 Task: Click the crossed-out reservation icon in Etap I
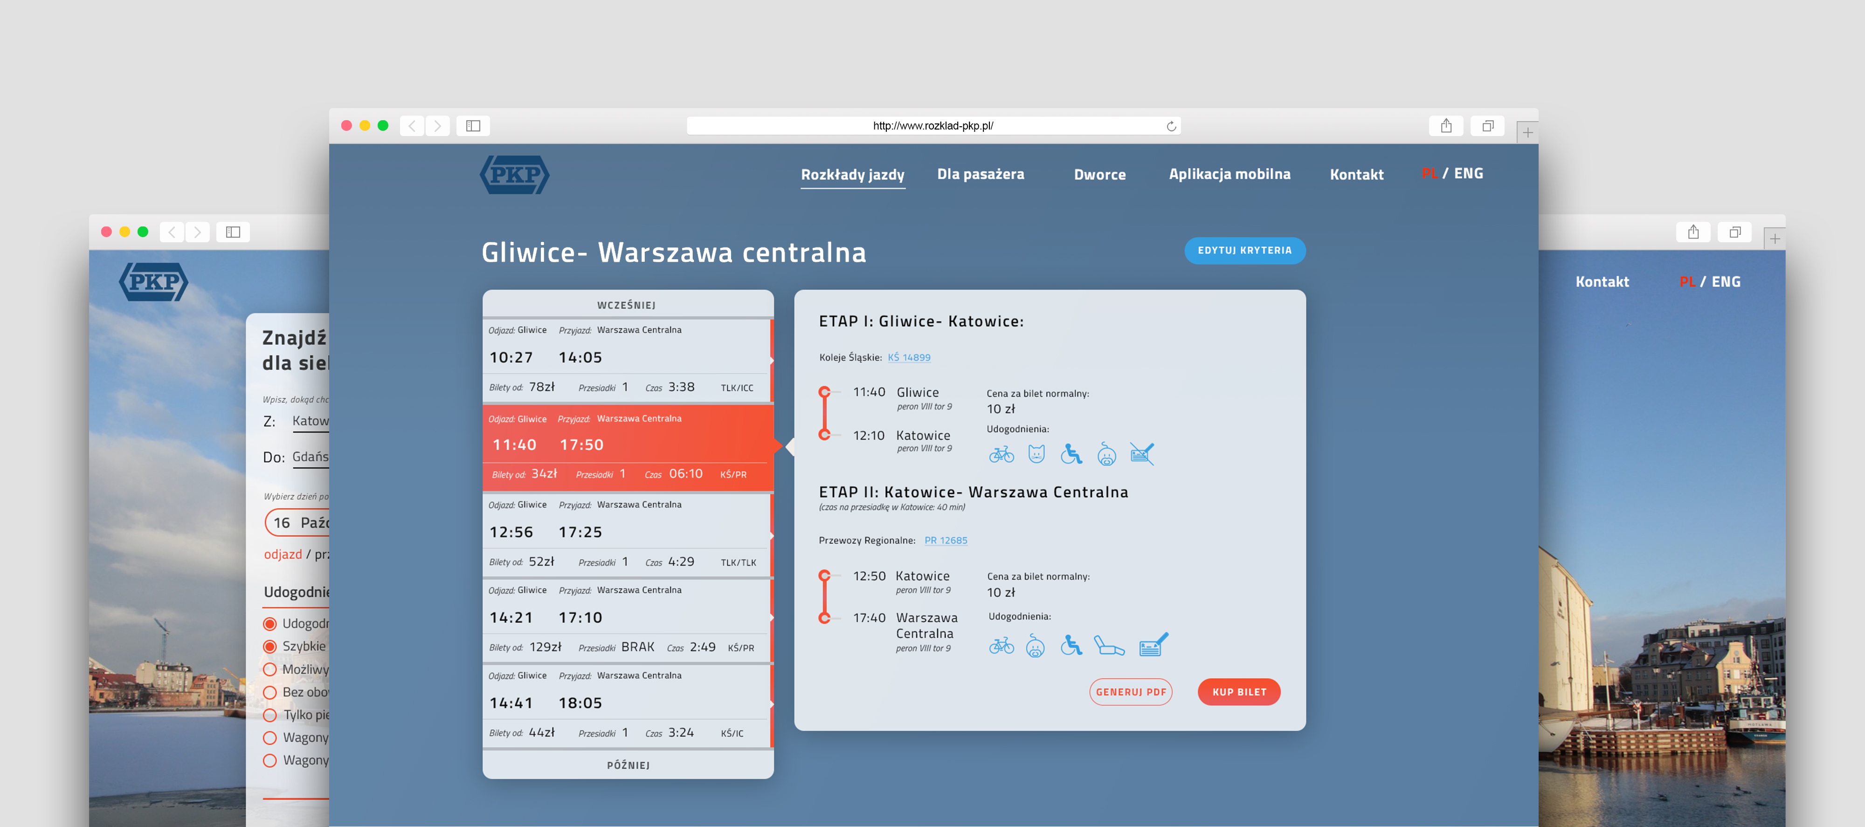coord(1142,454)
